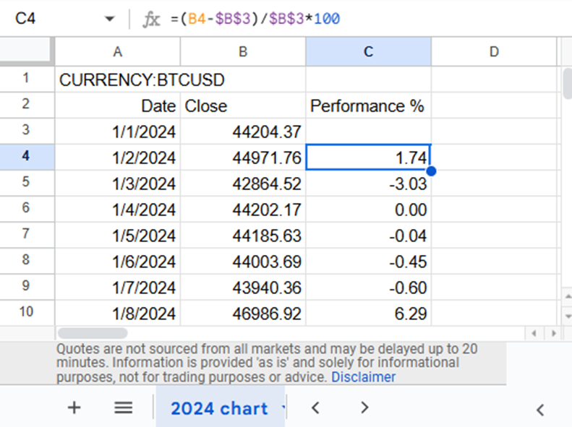The width and height of the screenshot is (572, 427).
Task: Click the Close header cell
Action: (x=243, y=105)
